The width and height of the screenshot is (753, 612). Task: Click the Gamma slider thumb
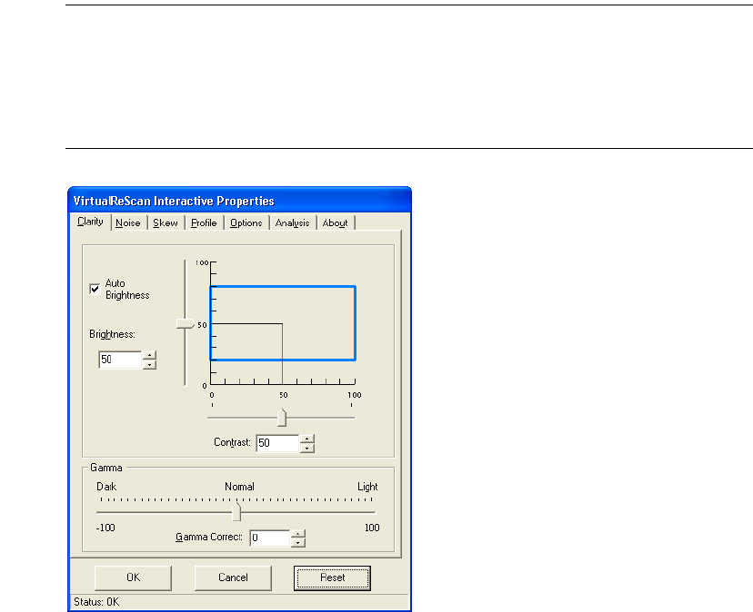[236, 513]
